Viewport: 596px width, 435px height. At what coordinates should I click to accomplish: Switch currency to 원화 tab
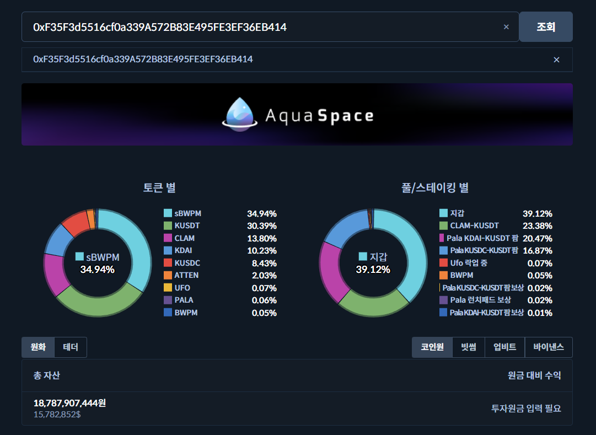[38, 347]
